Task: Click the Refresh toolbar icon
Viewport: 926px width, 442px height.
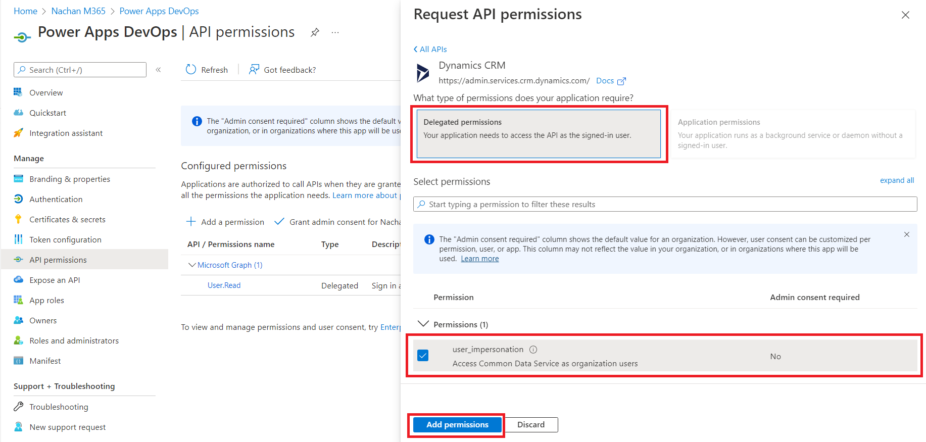Action: pyautogui.click(x=191, y=70)
